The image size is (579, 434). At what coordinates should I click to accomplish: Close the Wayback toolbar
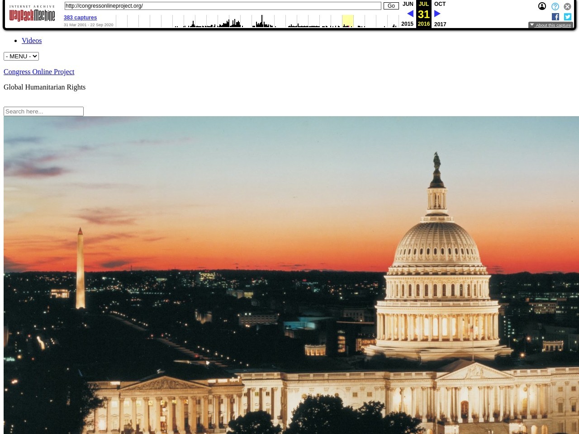pyautogui.click(x=567, y=6)
